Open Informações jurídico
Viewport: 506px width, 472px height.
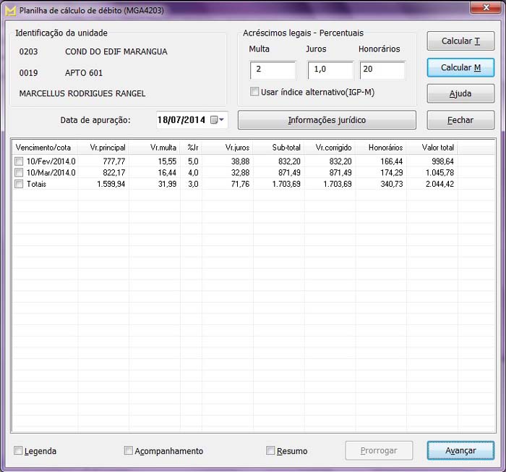coord(327,120)
